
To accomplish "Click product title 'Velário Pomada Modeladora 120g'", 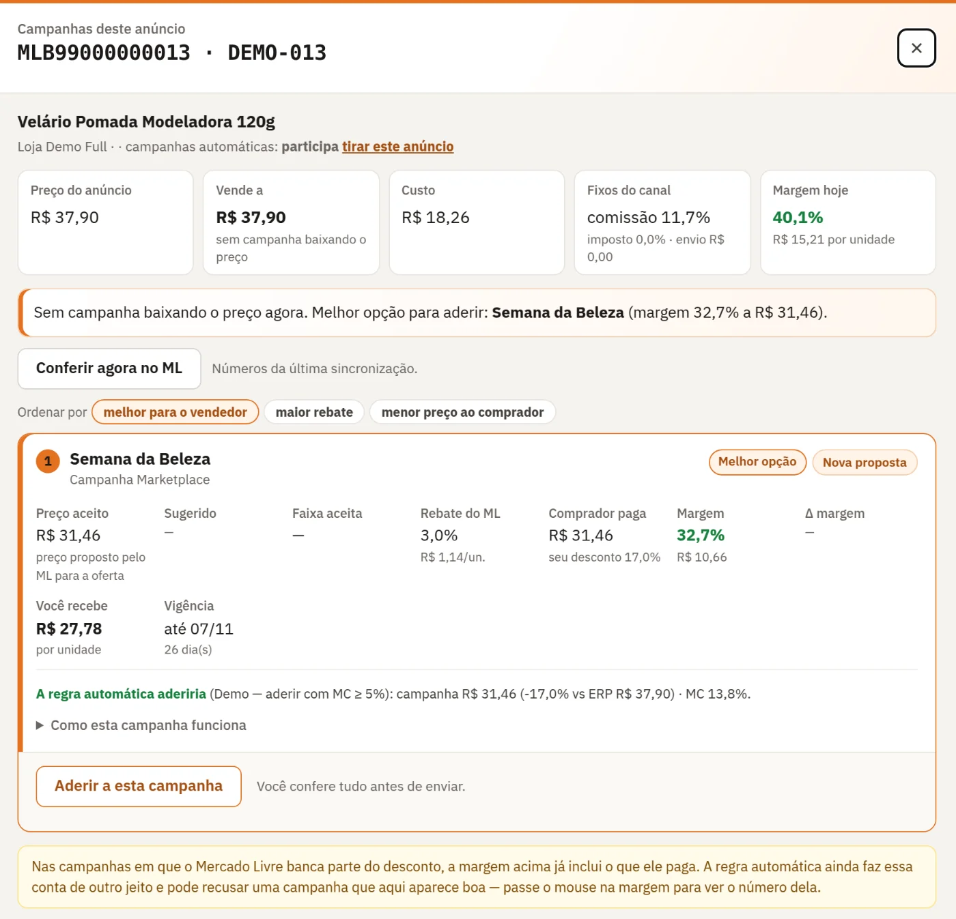I will point(146,122).
